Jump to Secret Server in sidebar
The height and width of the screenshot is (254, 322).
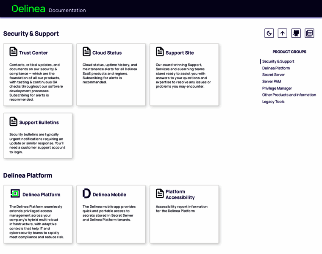273,75
